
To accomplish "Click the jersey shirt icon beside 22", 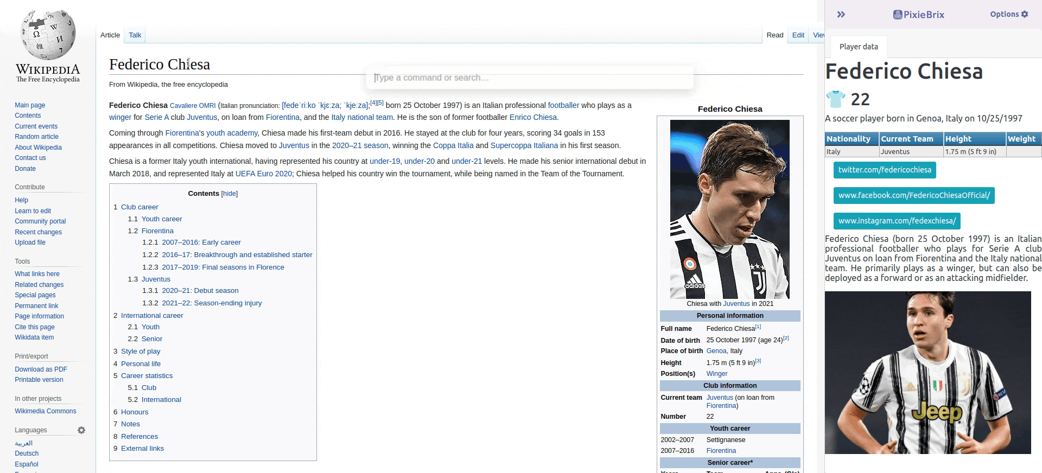I will point(835,99).
